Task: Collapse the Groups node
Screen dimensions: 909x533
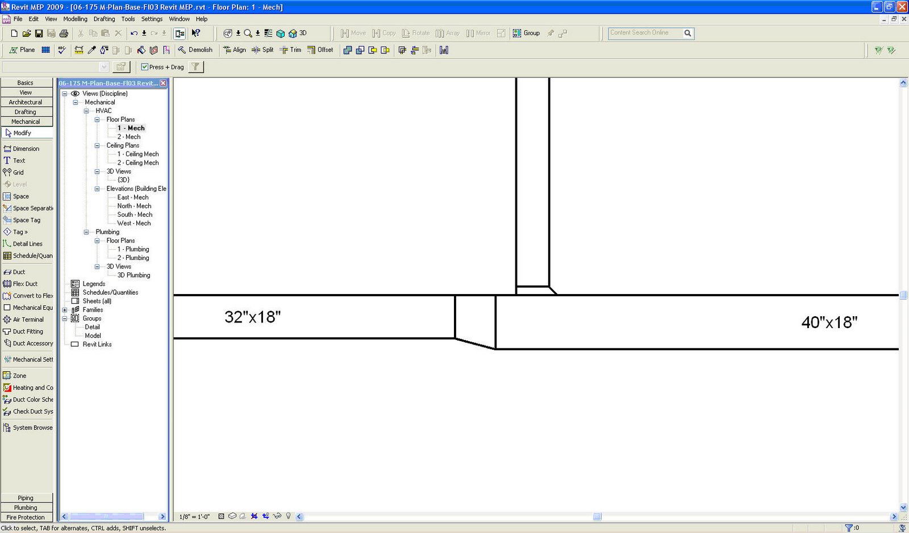Action: click(65, 318)
